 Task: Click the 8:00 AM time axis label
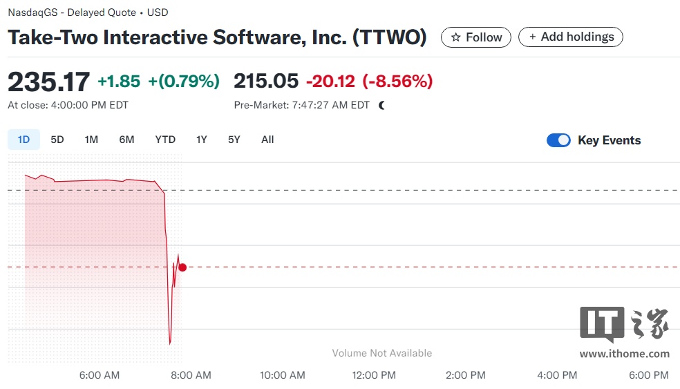click(x=191, y=375)
